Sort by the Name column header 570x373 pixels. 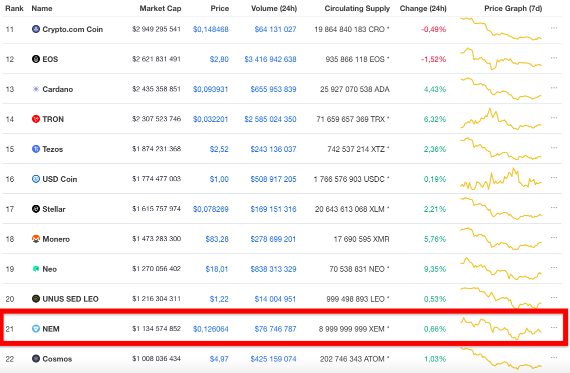[42, 8]
